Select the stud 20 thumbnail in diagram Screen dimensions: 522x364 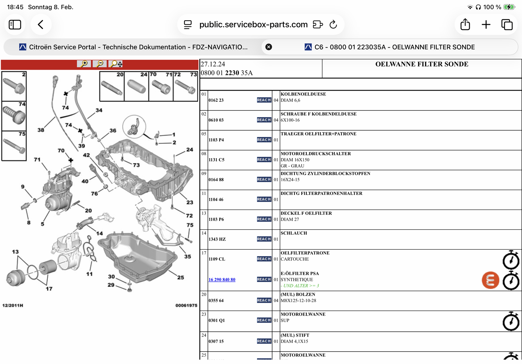pyautogui.click(x=112, y=86)
